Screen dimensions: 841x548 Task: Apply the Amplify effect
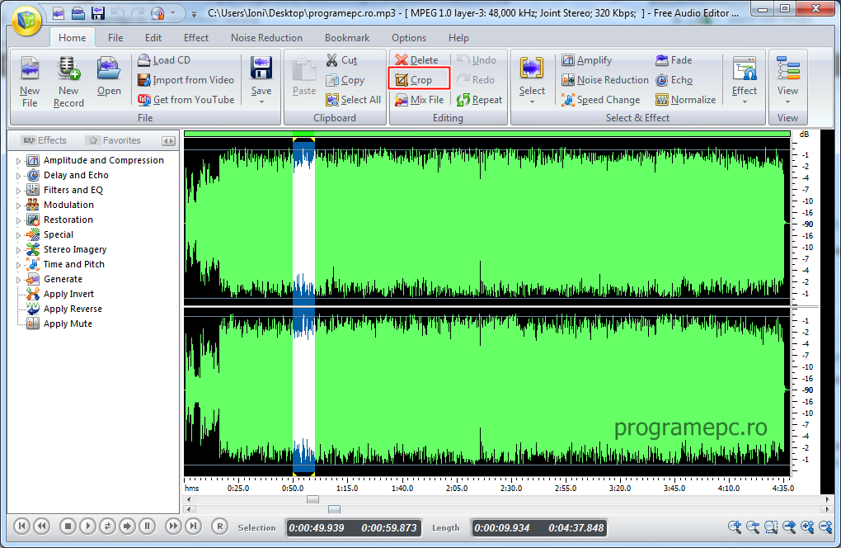(x=587, y=60)
